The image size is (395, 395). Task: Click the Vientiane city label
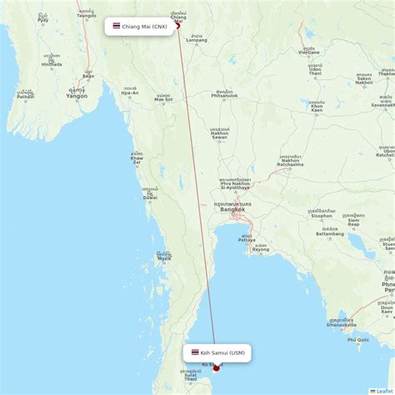coord(309,52)
